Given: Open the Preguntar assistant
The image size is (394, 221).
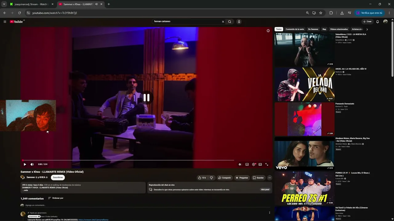Looking at the screenshot, I should click(x=242, y=178).
